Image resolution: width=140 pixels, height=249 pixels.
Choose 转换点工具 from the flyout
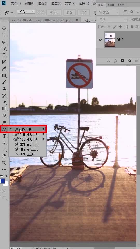click(x=27, y=154)
